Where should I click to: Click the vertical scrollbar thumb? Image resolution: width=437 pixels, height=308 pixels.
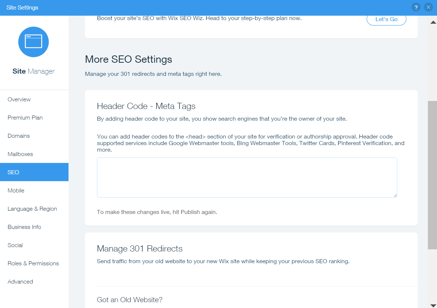coord(432,175)
